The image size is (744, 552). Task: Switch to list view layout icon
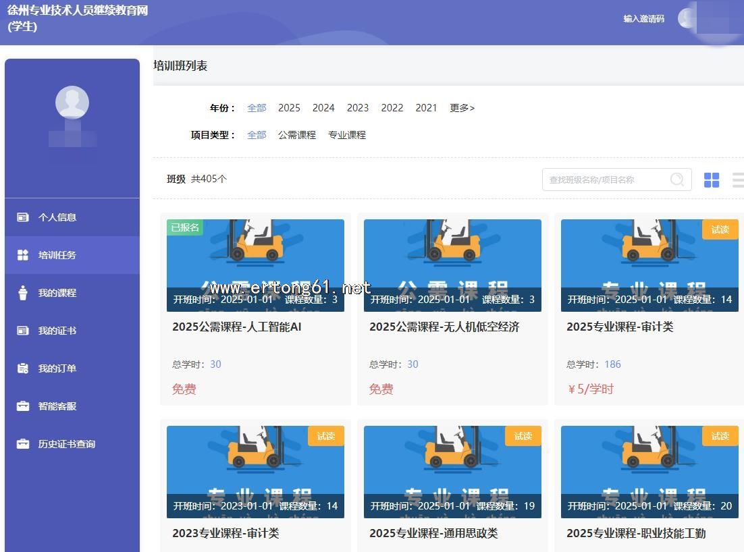[x=738, y=180]
